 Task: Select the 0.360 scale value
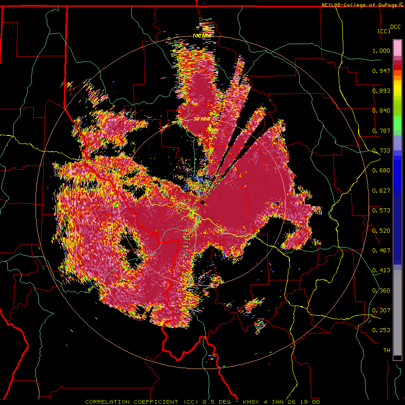click(381, 290)
